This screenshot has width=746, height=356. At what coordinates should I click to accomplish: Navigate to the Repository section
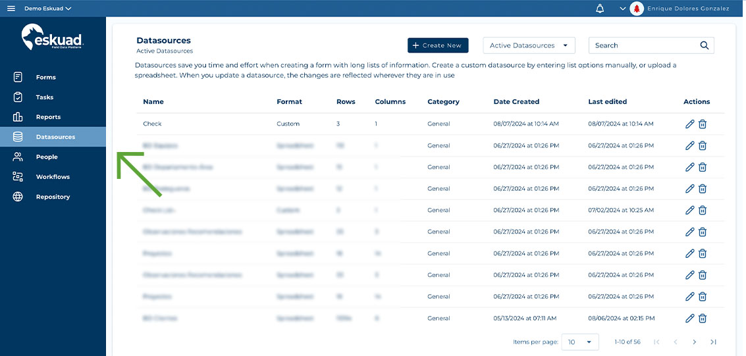(x=53, y=197)
